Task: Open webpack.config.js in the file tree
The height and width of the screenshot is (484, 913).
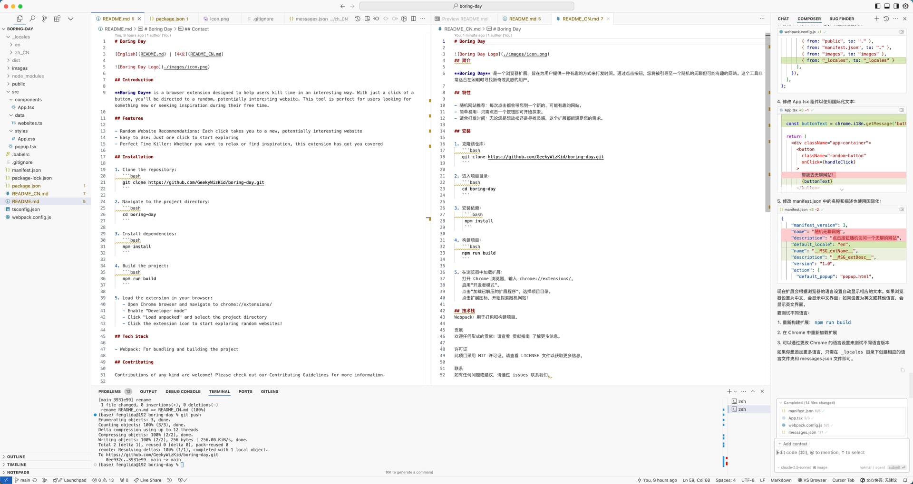Action: click(x=45, y=217)
